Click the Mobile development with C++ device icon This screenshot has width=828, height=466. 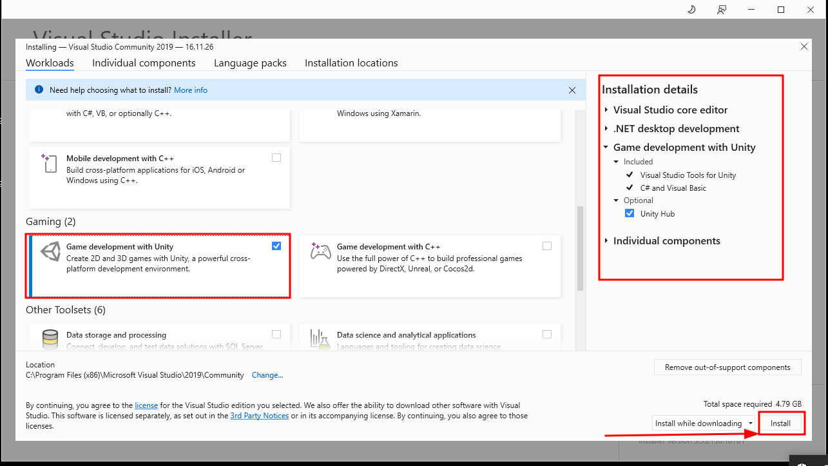pyautogui.click(x=50, y=163)
